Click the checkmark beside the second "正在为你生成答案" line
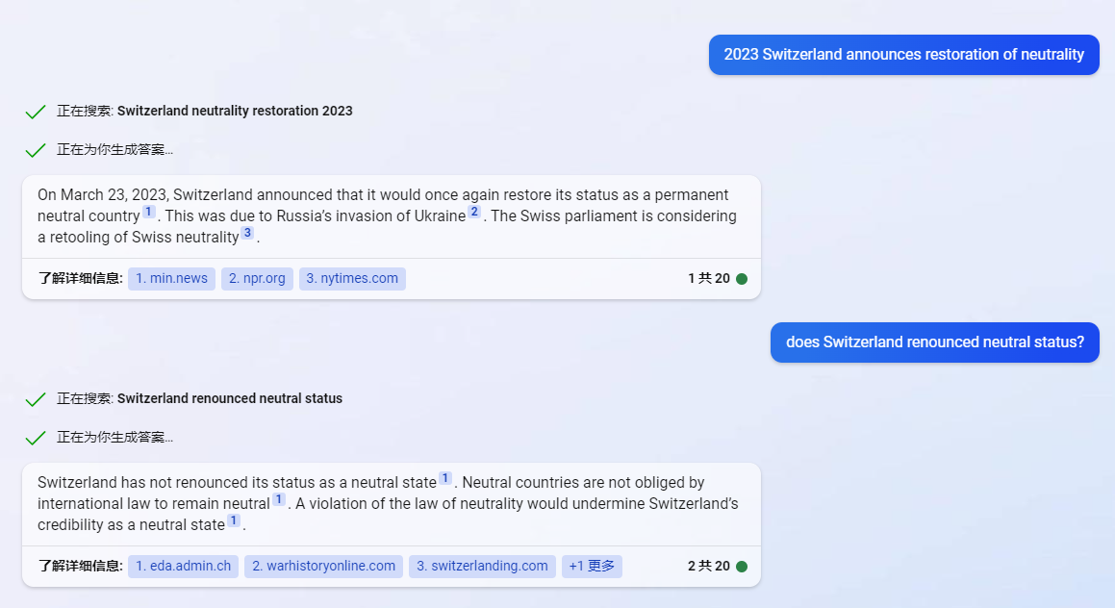The width and height of the screenshot is (1115, 608). click(x=36, y=438)
